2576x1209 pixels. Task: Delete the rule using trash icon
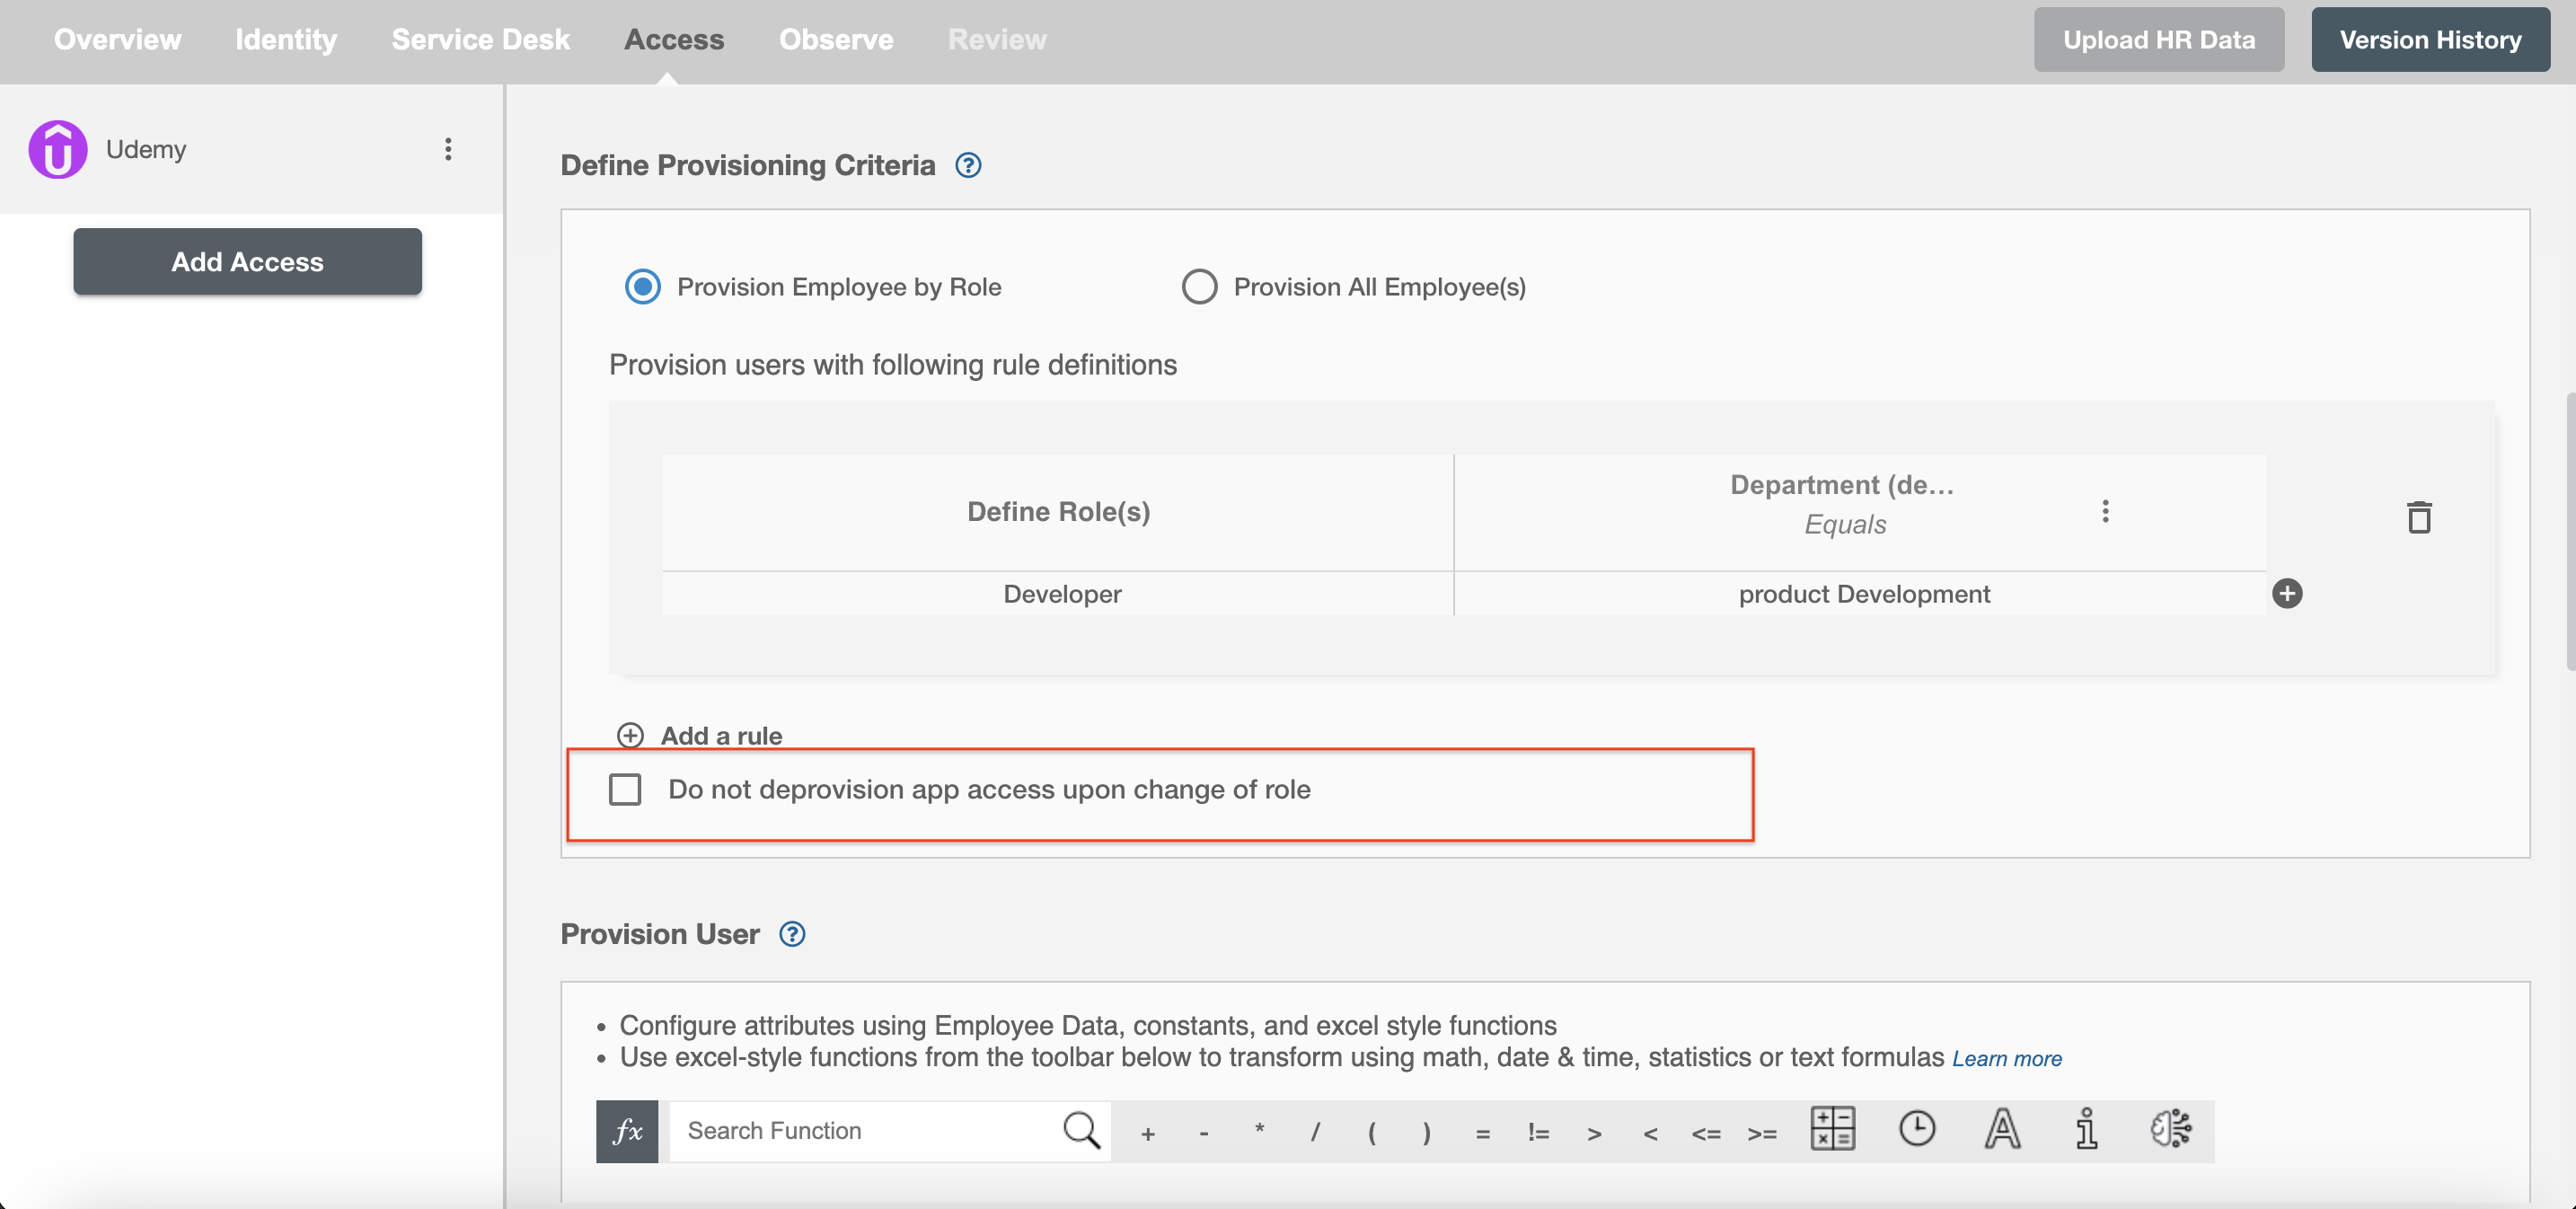click(2419, 517)
